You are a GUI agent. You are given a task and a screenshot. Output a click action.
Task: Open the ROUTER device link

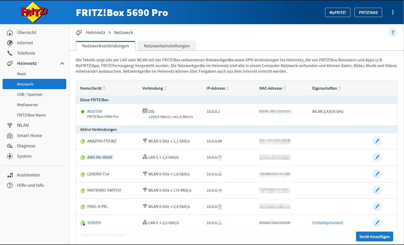[94, 111]
